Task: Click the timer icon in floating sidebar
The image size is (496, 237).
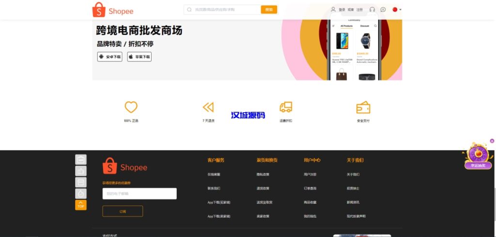Action: 81,193
